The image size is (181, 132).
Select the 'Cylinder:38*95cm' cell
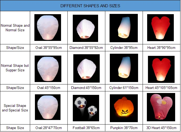click(124, 48)
